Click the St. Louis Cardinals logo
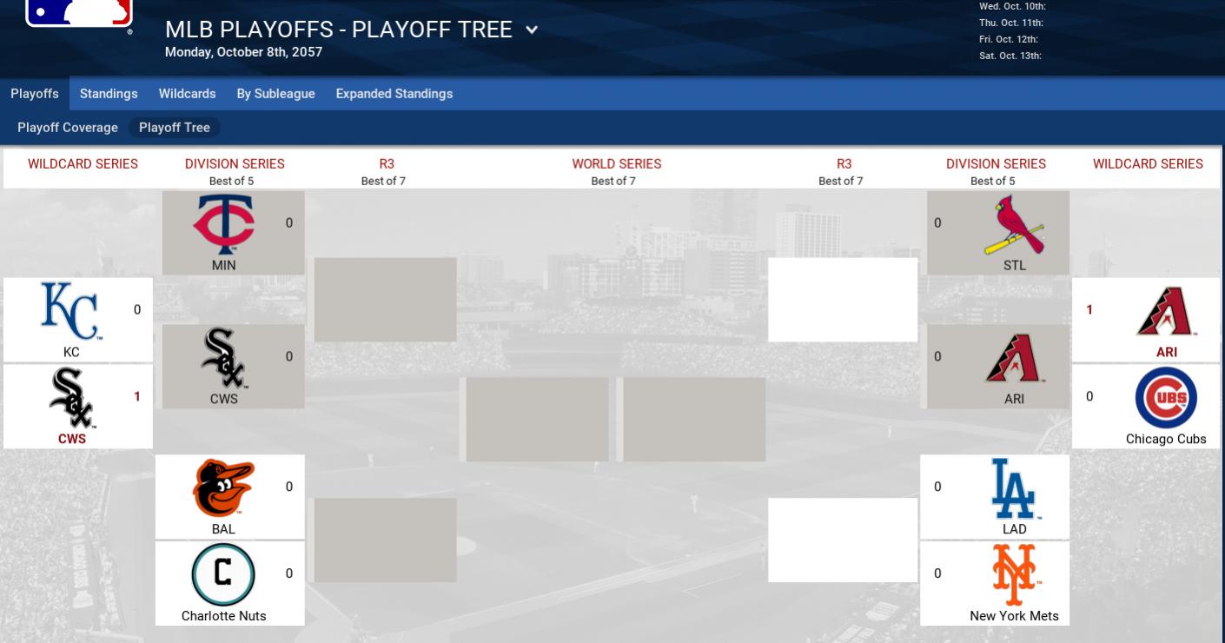This screenshot has height=643, width=1225. pos(1014,224)
